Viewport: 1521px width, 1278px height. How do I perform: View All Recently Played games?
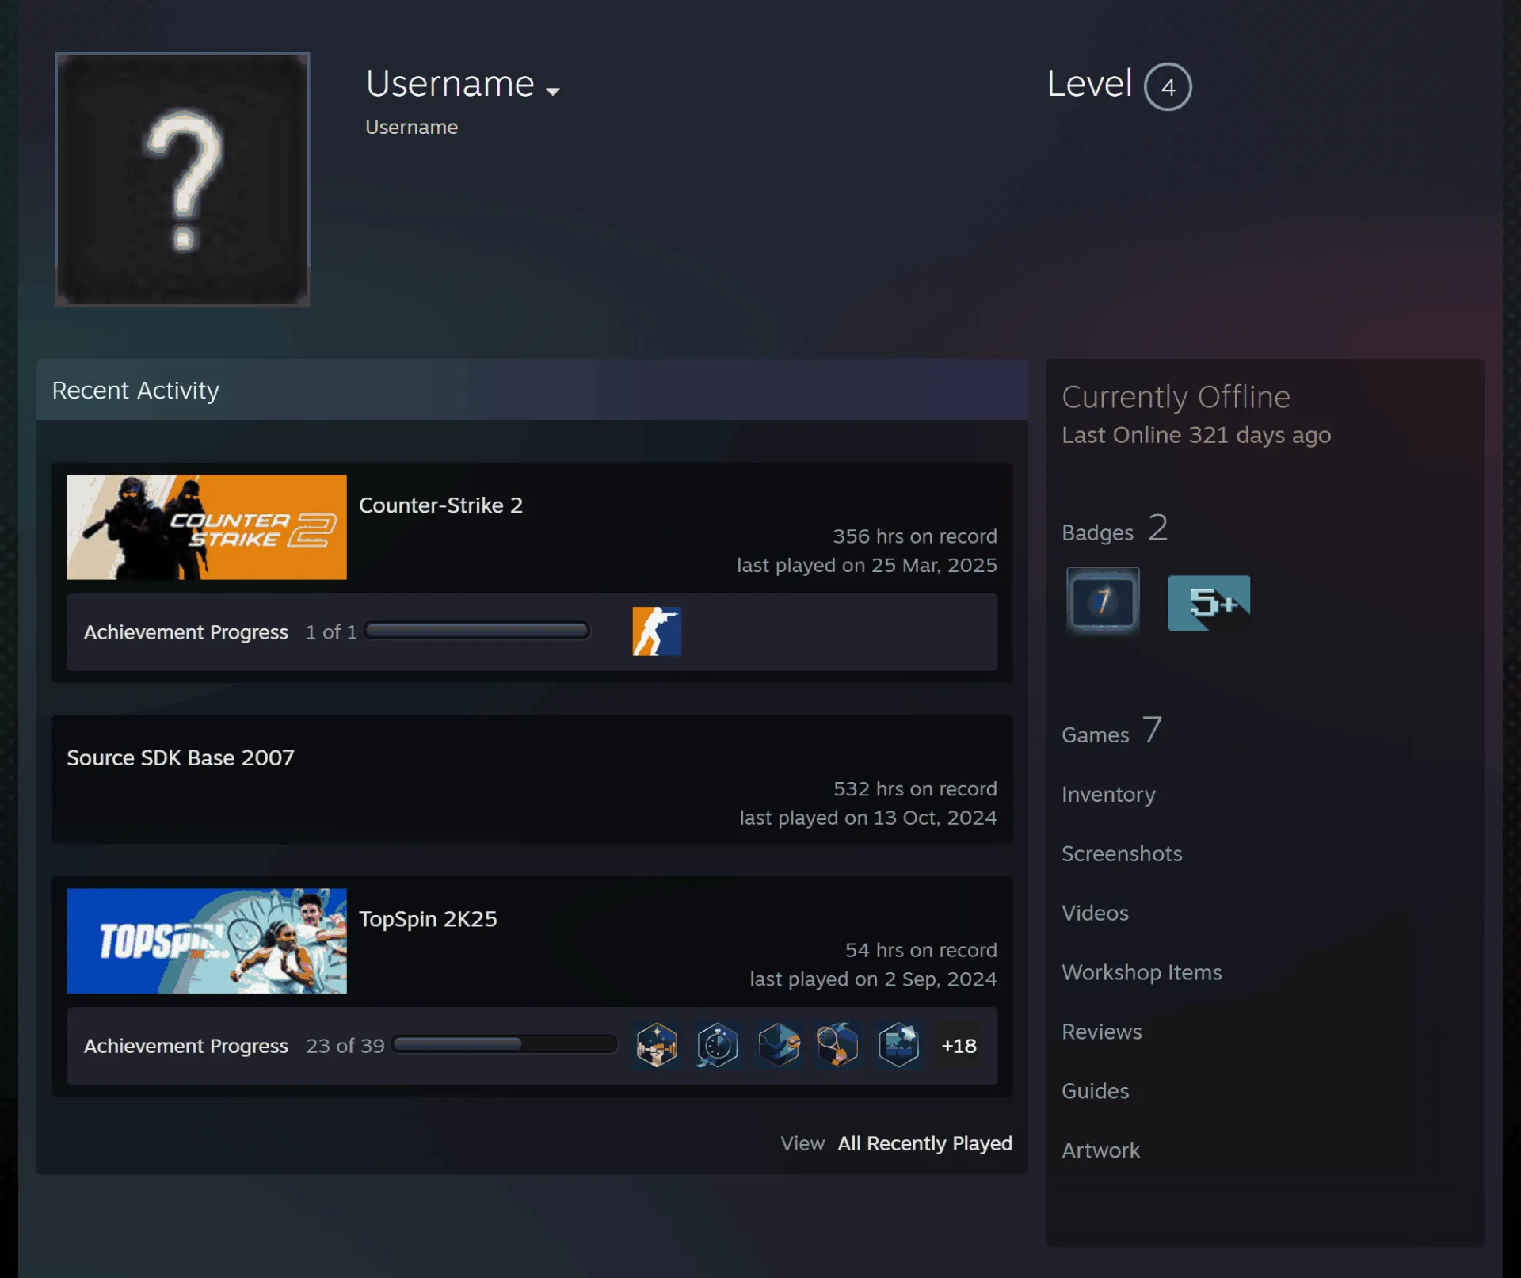click(x=924, y=1143)
